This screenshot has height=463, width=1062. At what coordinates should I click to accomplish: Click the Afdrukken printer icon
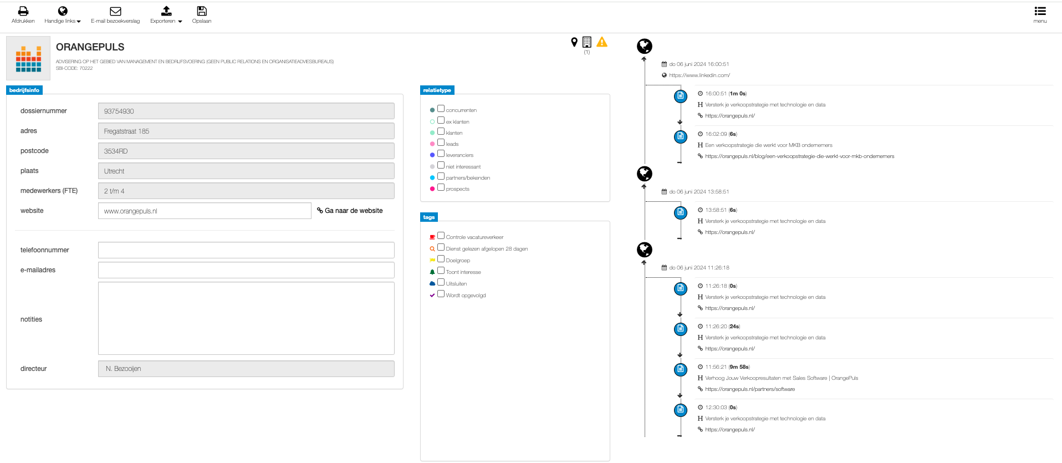click(23, 11)
